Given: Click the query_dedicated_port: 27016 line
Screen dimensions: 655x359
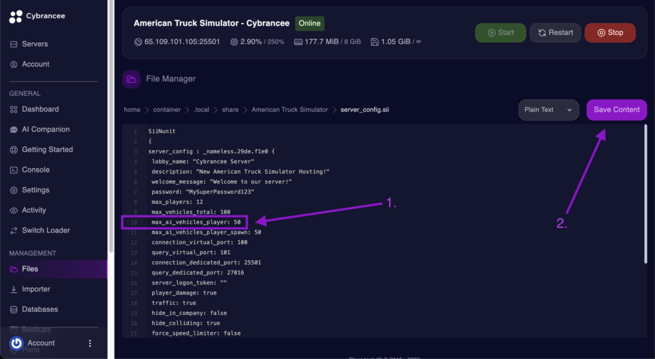Looking at the screenshot, I should pos(198,273).
